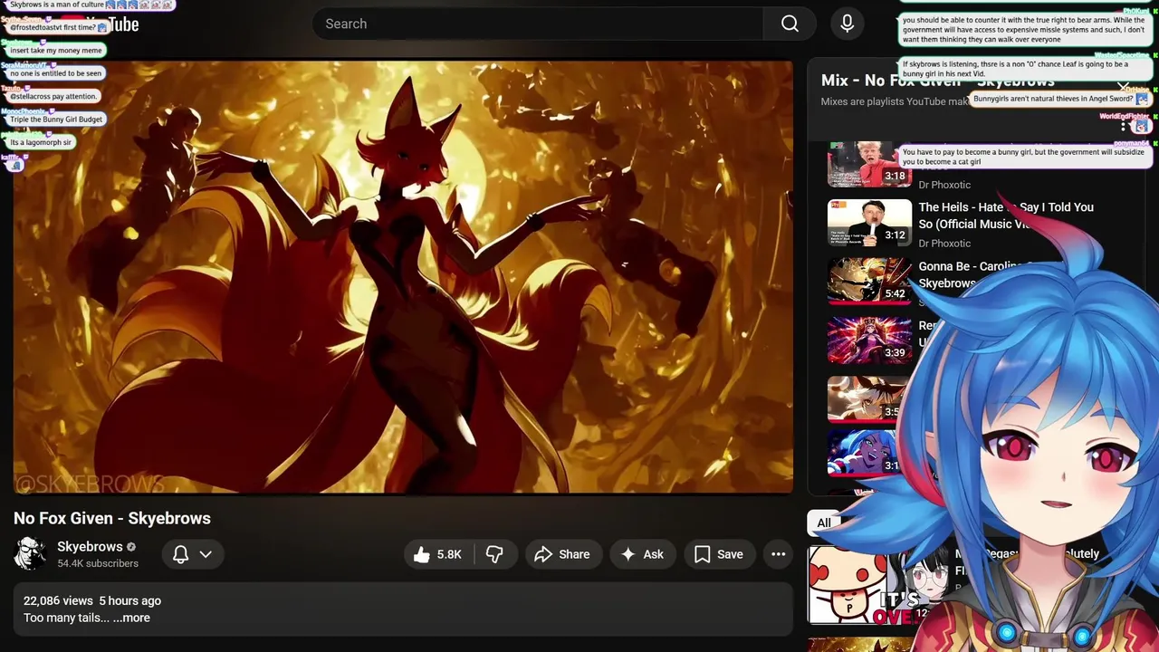Play the 3:39 playlist thumbnail
The width and height of the screenshot is (1159, 652).
pyautogui.click(x=869, y=340)
